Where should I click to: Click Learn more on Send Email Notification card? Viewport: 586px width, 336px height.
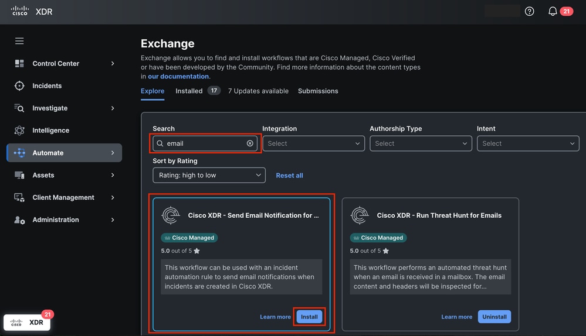[276, 317]
